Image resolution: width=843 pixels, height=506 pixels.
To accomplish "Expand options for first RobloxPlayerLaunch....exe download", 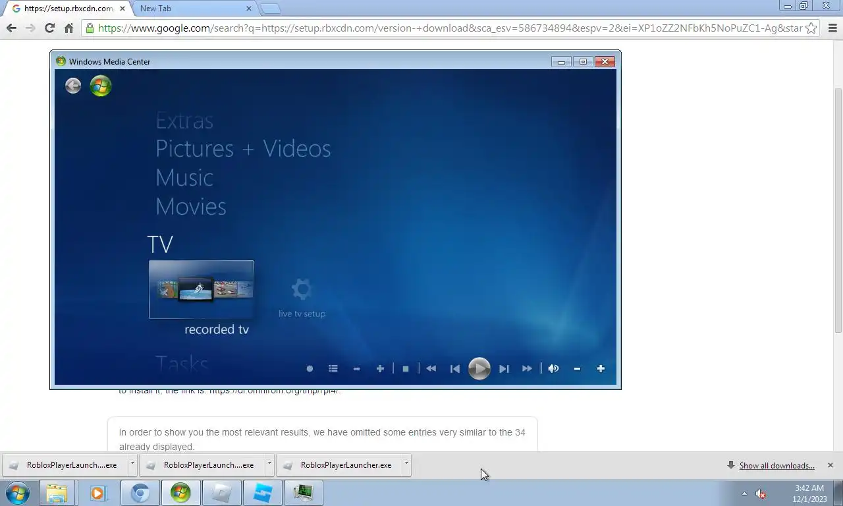I will (x=132, y=464).
